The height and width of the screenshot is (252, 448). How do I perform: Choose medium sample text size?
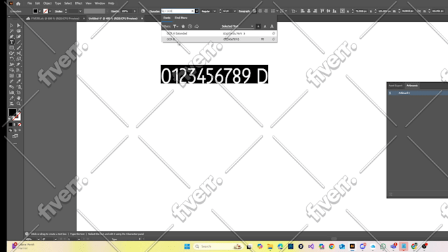[x=265, y=26]
